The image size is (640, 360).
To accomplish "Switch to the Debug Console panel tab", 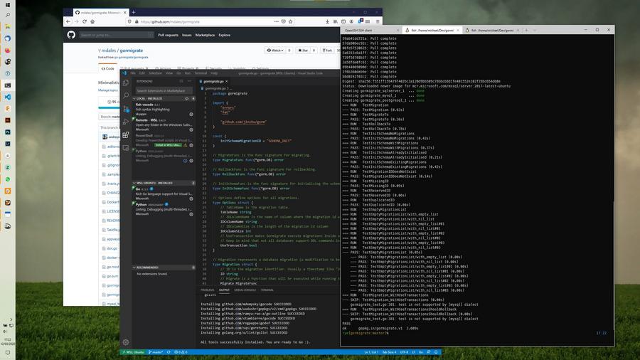I will pos(245,290).
